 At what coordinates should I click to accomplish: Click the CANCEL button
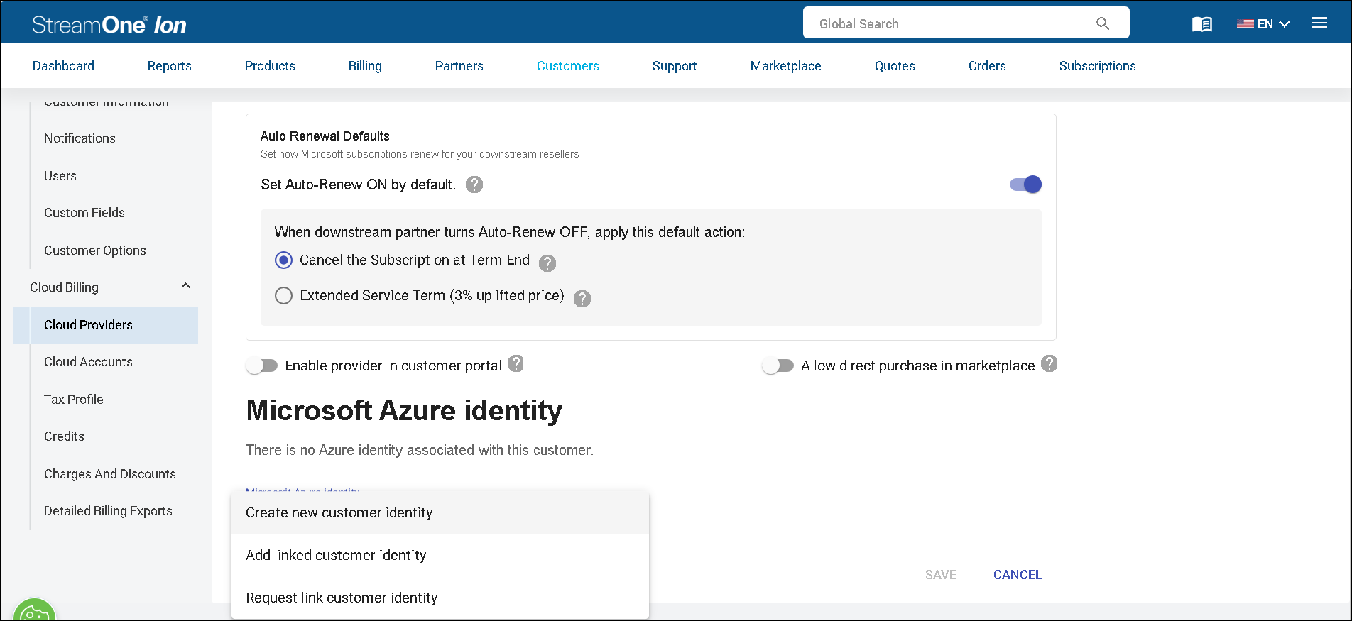[x=1017, y=575]
